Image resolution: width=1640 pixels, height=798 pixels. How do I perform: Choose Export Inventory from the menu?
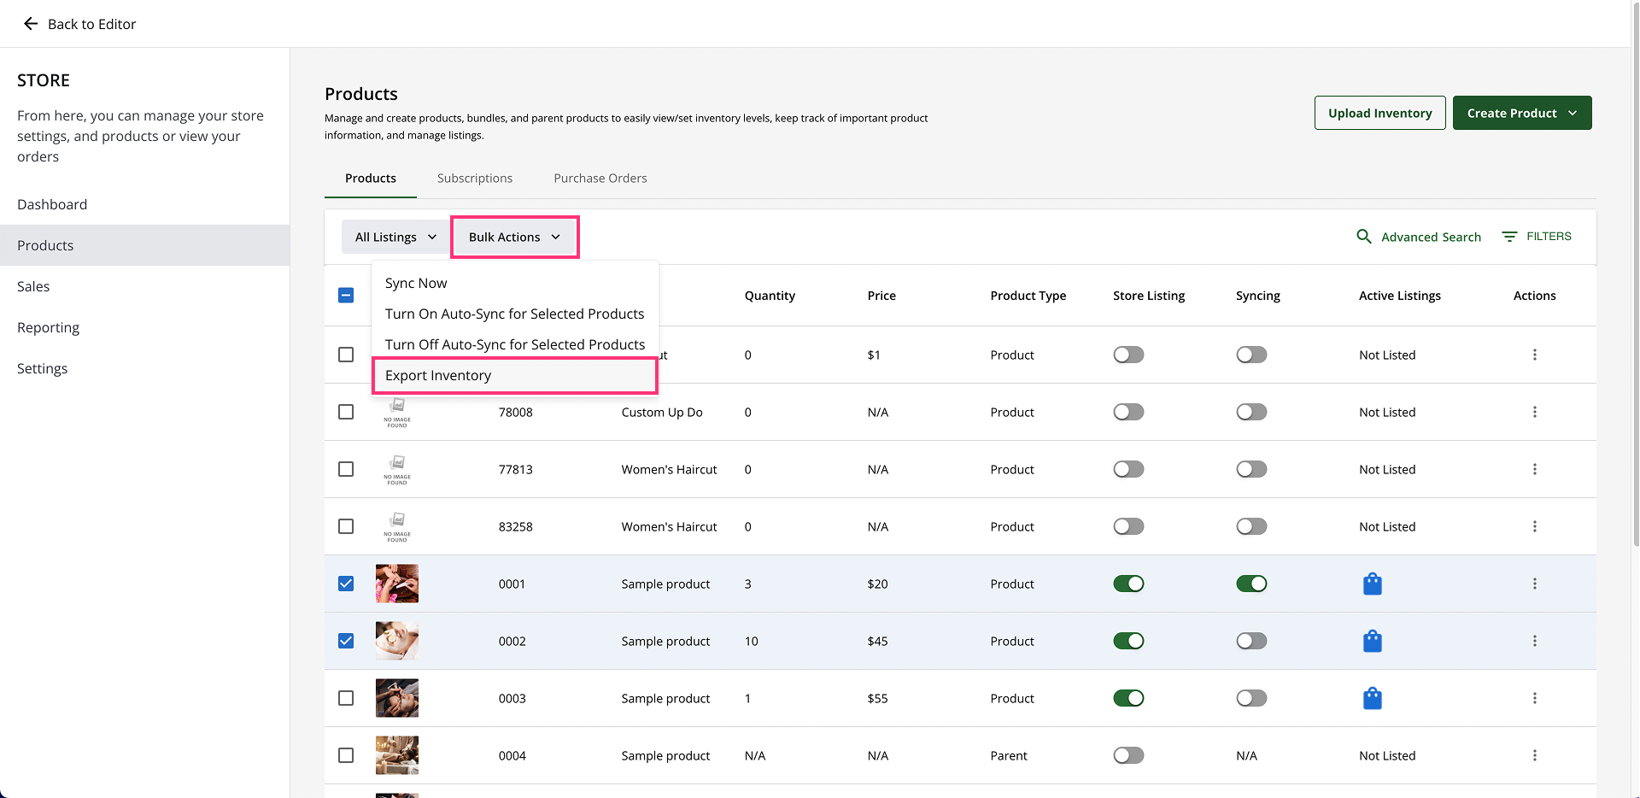coord(438,375)
